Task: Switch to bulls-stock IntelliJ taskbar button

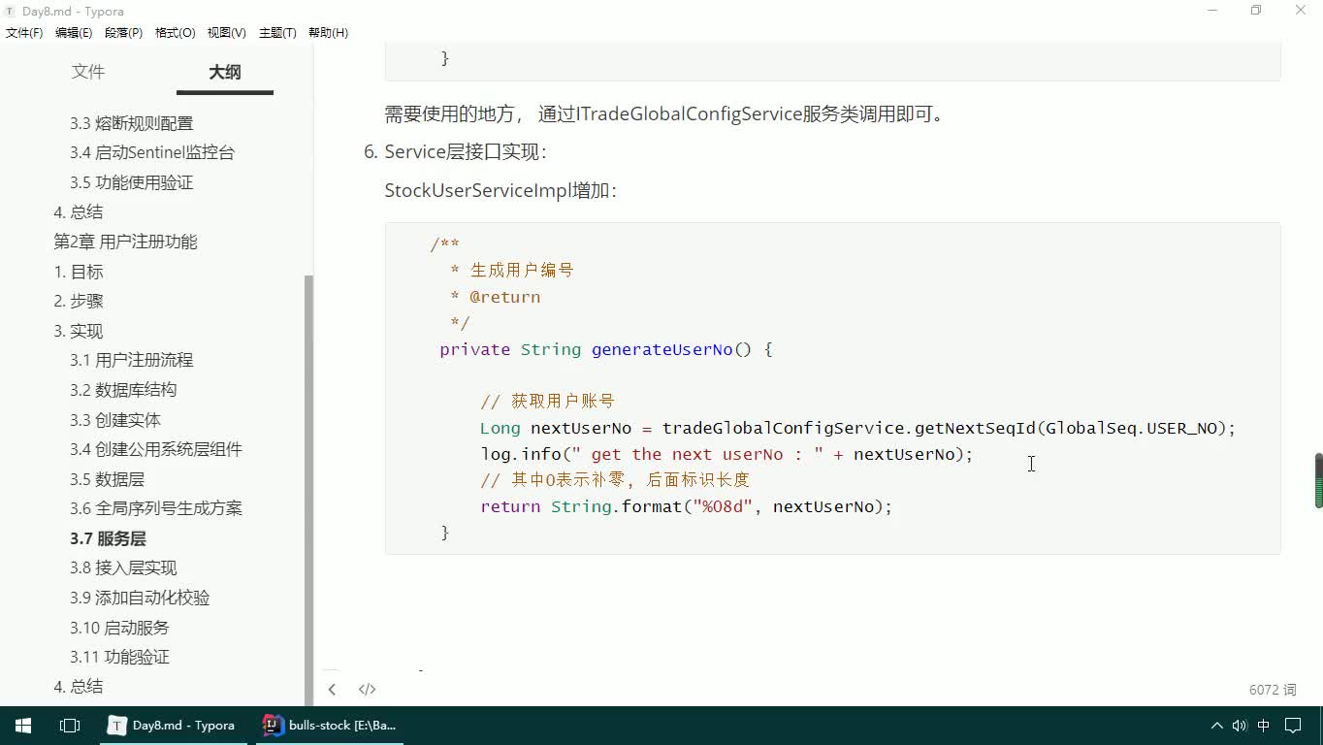Action: point(330,725)
